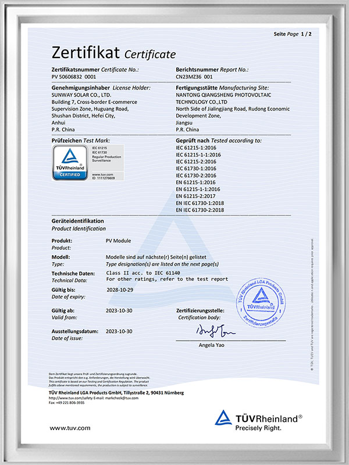Screen dimensions: 349x465
Task: Open the www.tuv.com link at bottom left
Action: 70,428
